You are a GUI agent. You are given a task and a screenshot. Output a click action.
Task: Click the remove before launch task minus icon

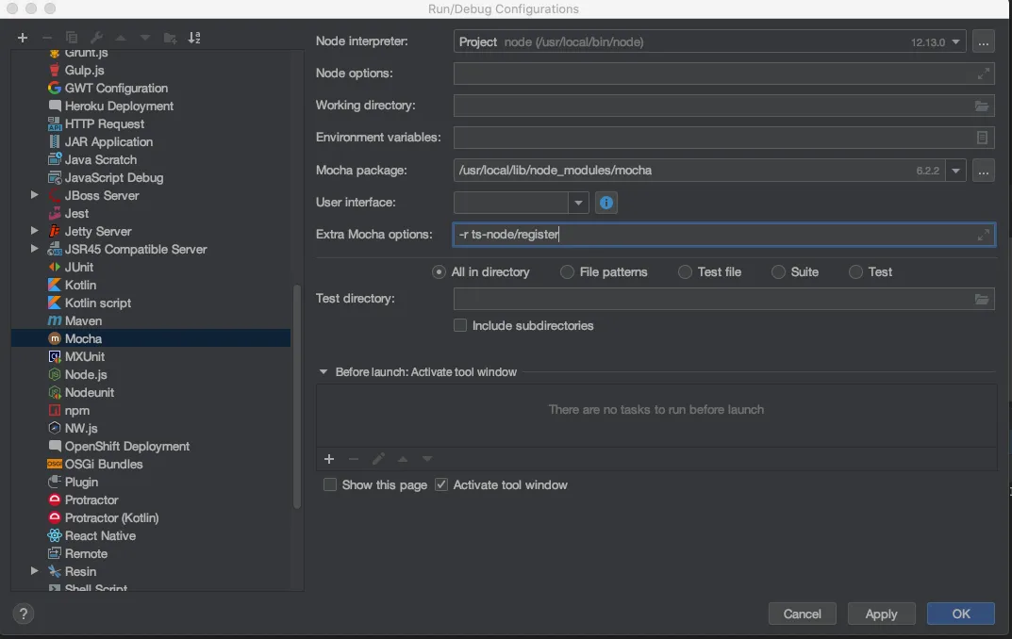point(353,459)
